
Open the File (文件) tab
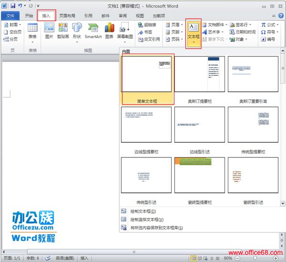coord(10,16)
